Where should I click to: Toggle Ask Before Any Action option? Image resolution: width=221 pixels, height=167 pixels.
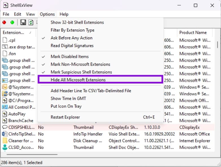(100, 38)
